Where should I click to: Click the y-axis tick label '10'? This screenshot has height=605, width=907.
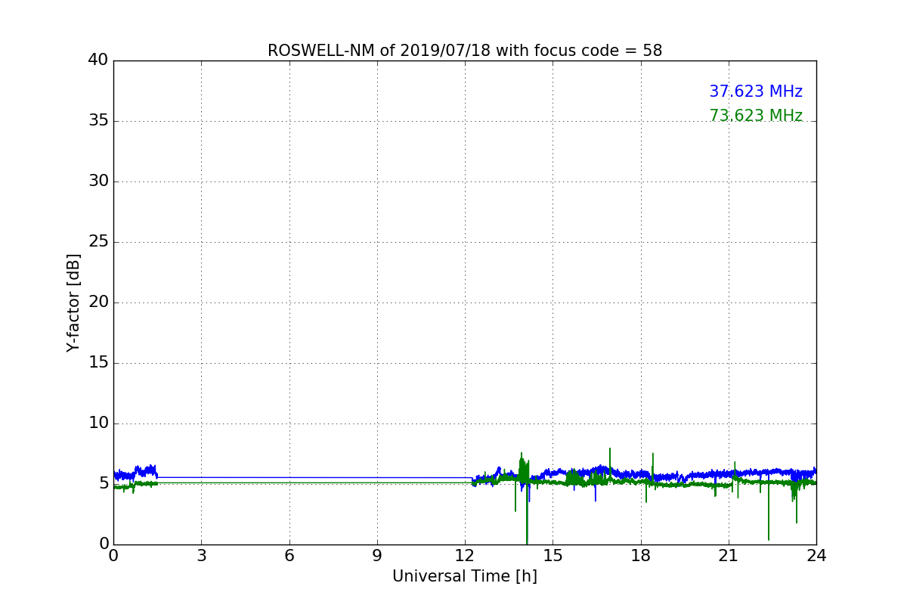click(x=98, y=423)
